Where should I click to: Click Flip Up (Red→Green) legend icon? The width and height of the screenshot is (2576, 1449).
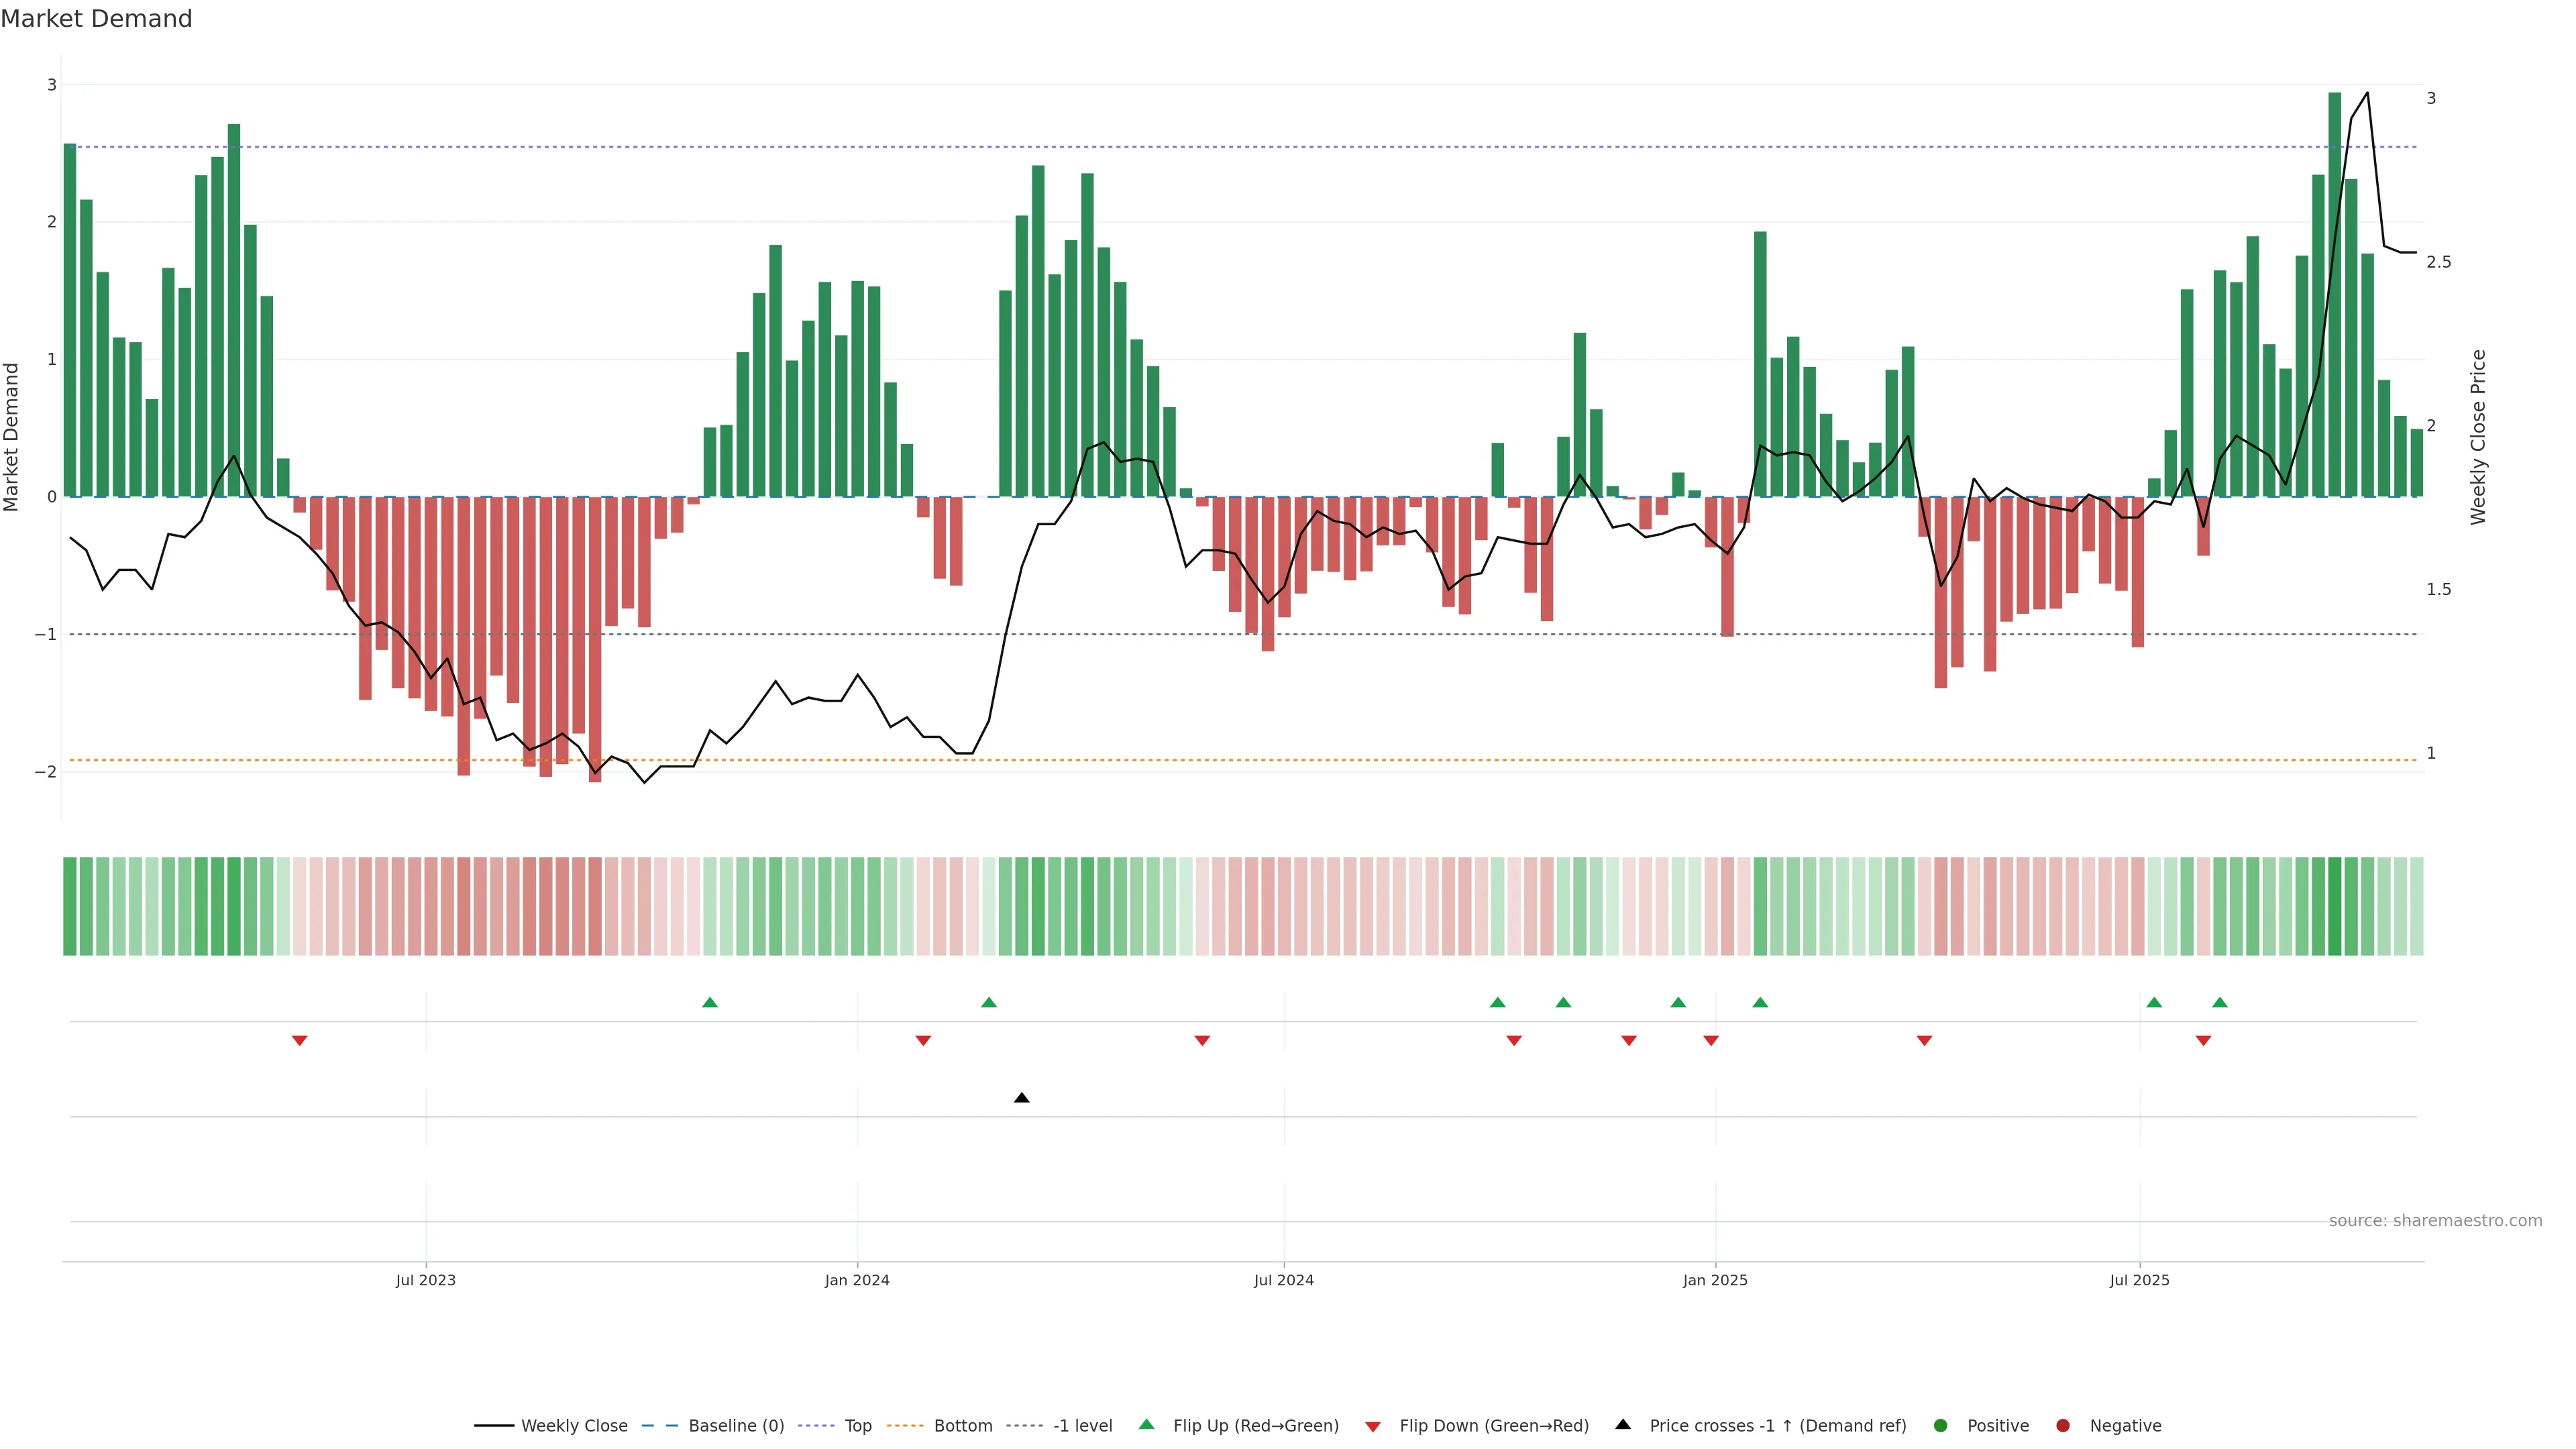tap(1147, 1425)
